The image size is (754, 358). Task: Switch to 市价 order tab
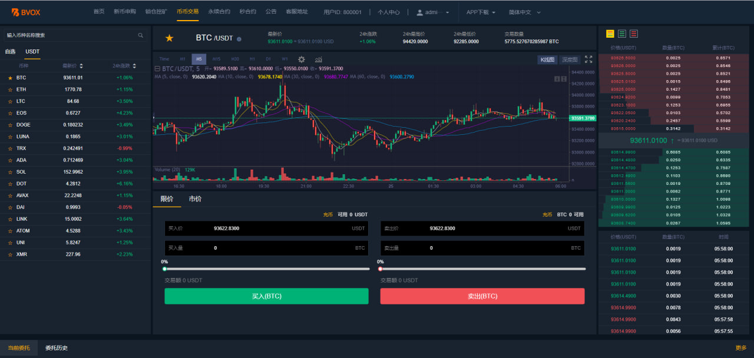195,199
